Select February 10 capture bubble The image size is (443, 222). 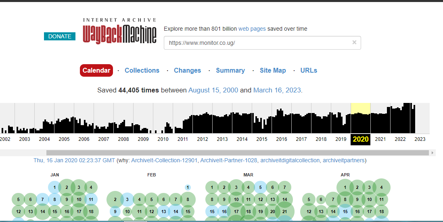pos(127,212)
